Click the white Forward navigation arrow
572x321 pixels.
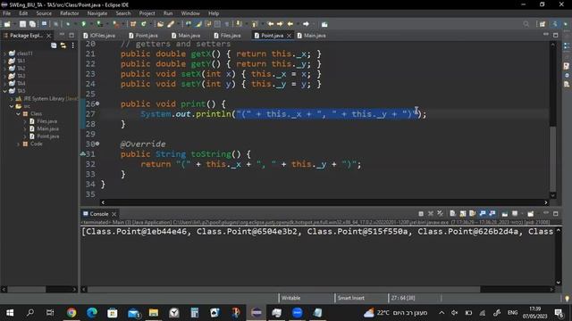coord(306,24)
